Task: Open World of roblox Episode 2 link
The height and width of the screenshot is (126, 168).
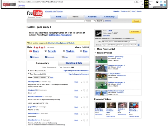Action: coord(61,43)
